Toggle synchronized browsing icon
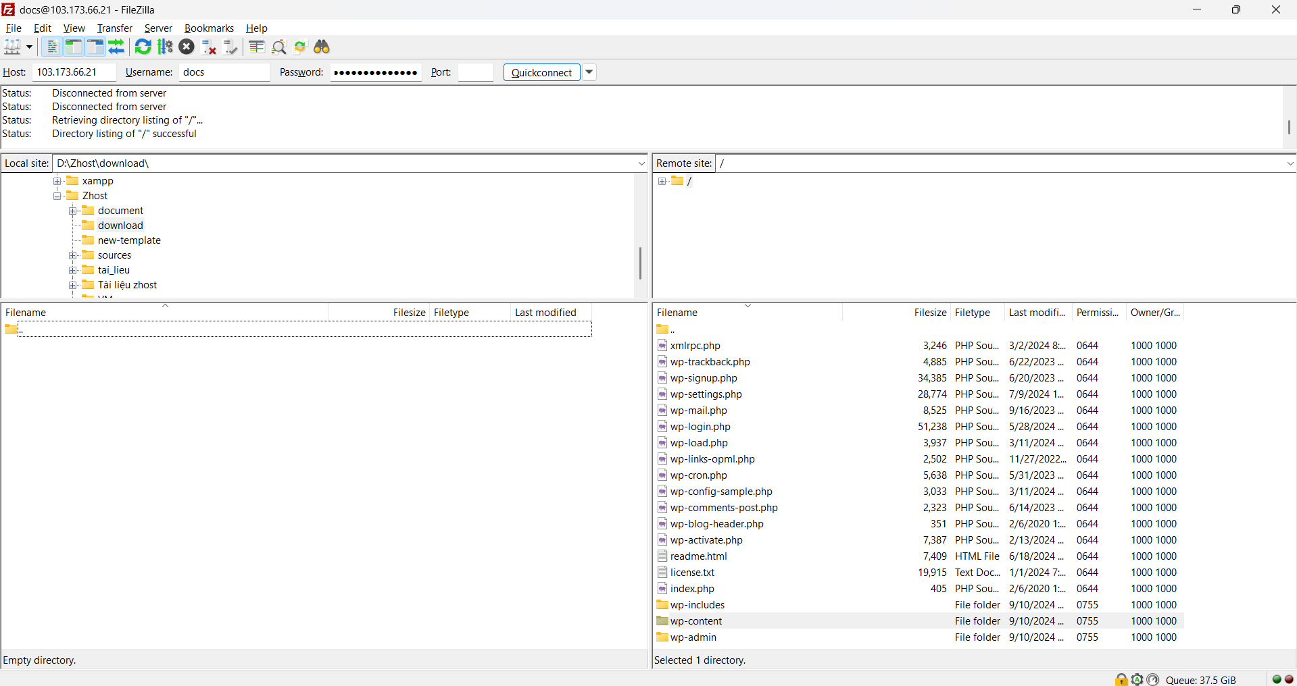 coord(300,47)
